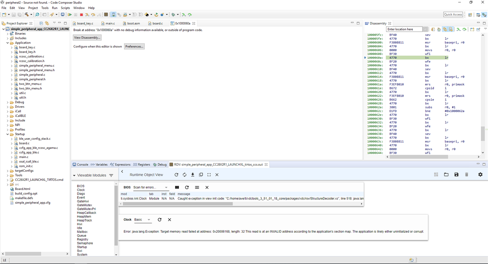The height and width of the screenshot is (264, 488).
Task: Click the repeat refresh icon in ROV
Action: (184, 175)
